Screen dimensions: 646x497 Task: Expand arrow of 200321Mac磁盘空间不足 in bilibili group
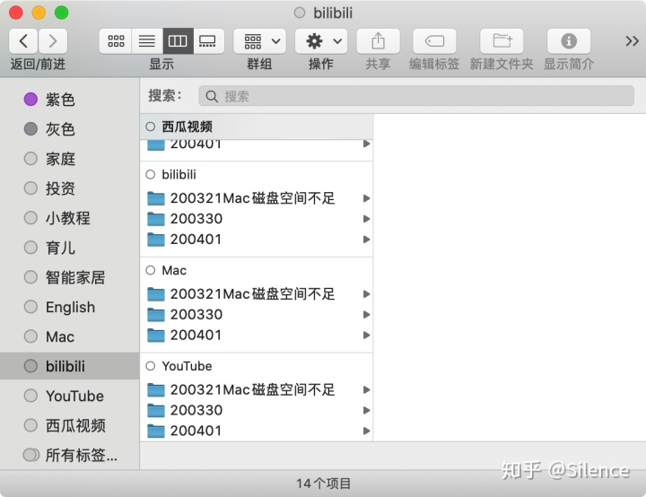pyautogui.click(x=366, y=198)
